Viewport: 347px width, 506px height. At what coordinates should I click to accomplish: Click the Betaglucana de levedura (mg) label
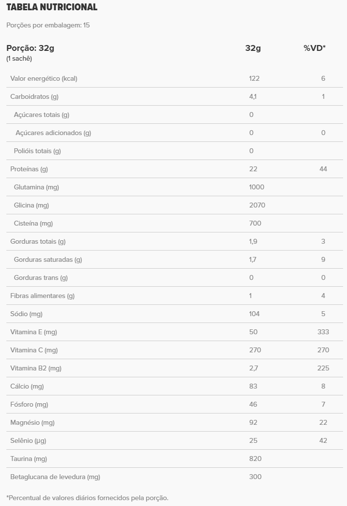coord(55,477)
